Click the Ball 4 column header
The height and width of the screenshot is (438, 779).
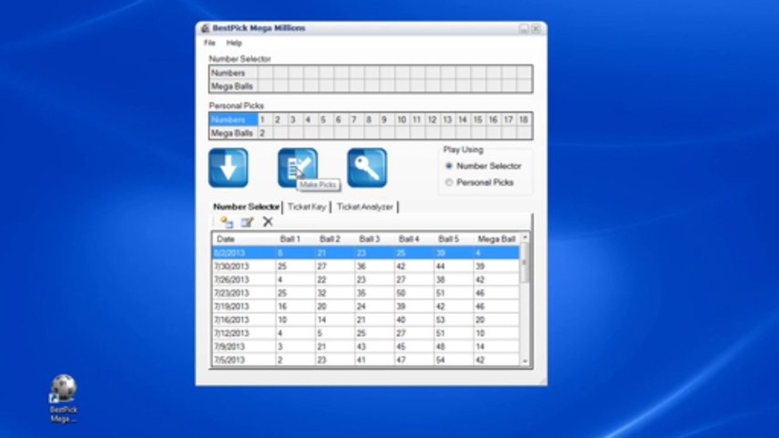click(x=414, y=239)
